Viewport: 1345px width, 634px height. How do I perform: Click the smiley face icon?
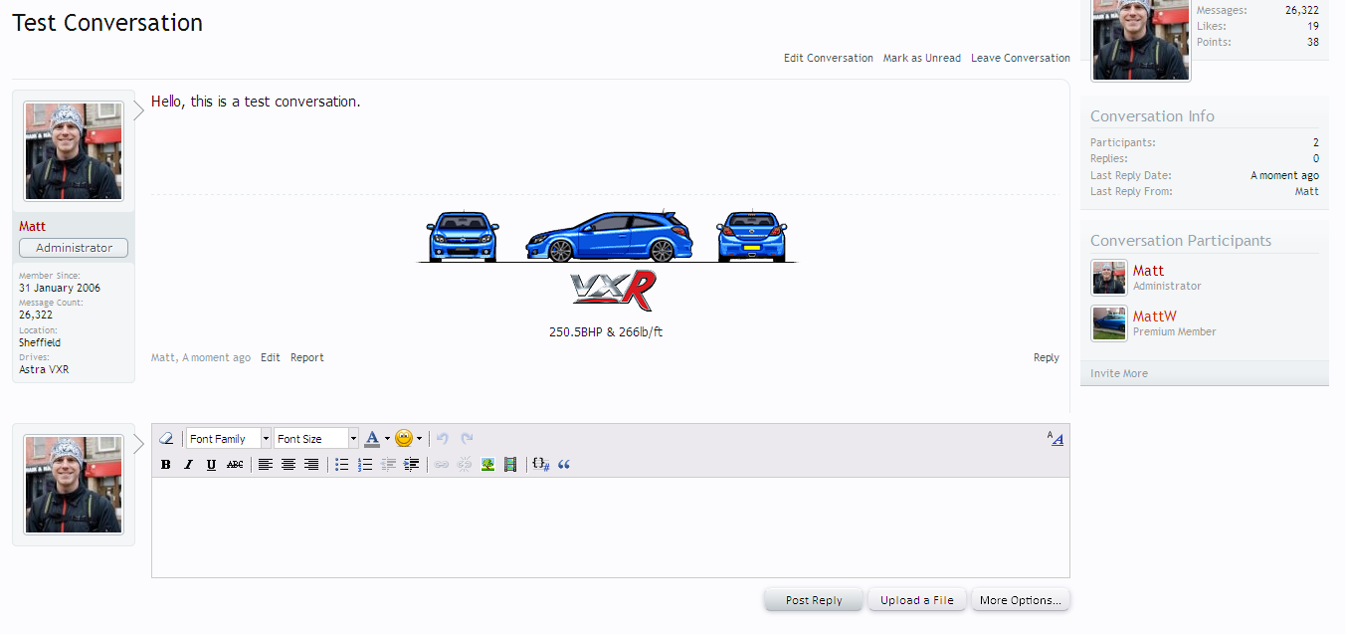[404, 438]
